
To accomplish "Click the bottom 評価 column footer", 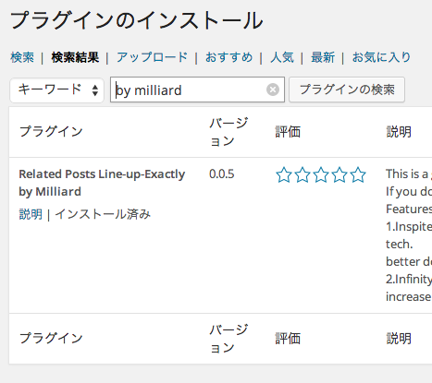I will [x=288, y=339].
